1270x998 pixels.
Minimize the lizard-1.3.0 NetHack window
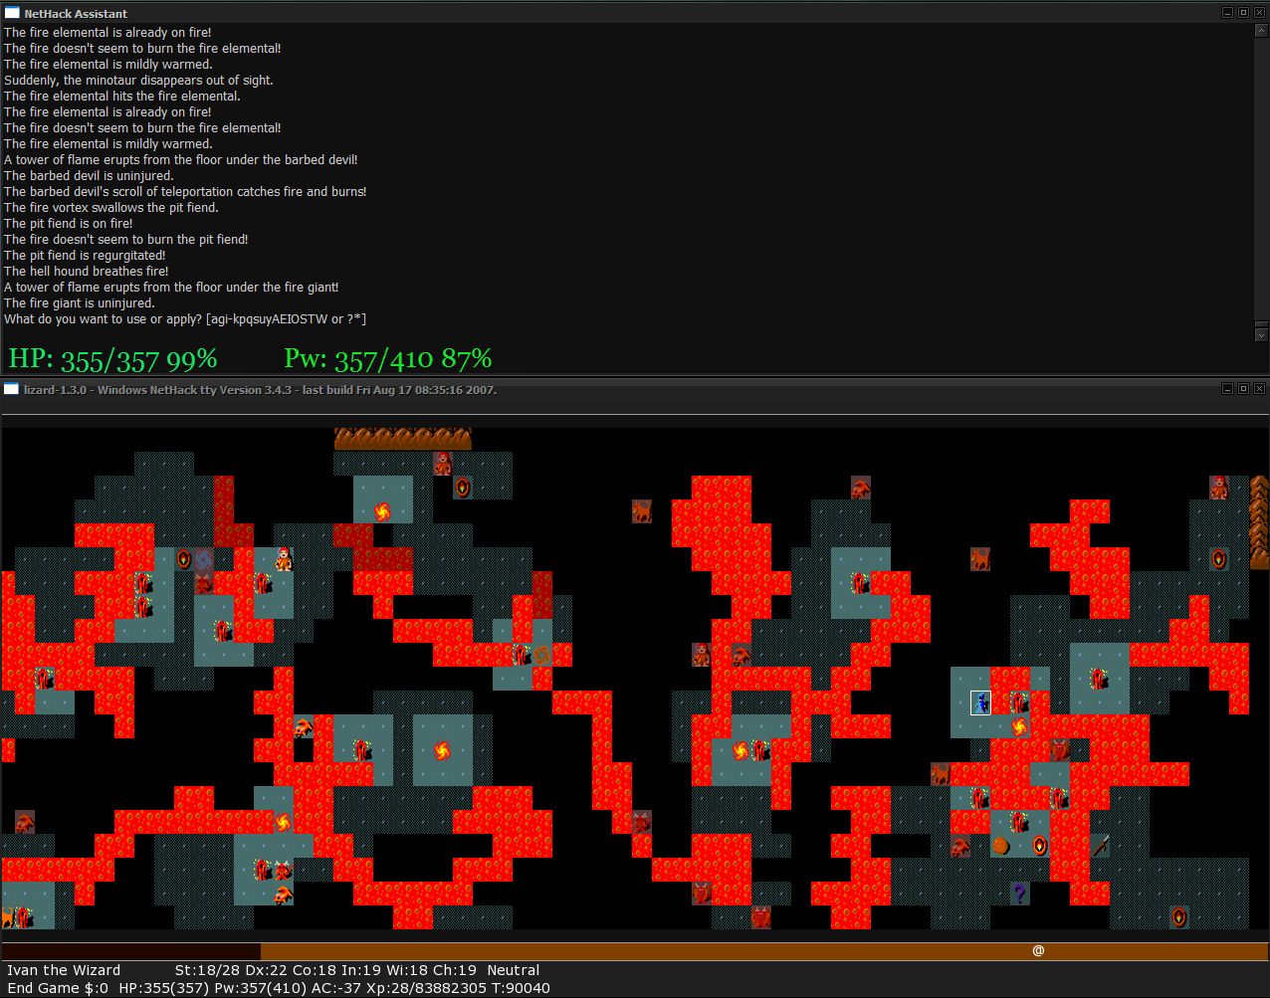tap(1227, 389)
